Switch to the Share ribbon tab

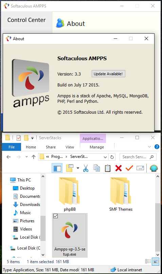coord(51,147)
